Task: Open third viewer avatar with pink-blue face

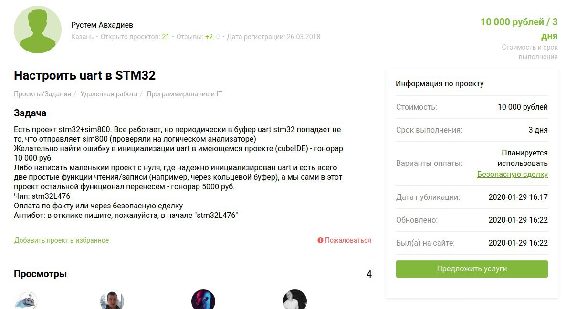Action: coord(203,299)
